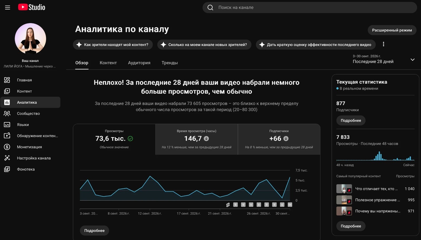Screen dimensions: 421x240
Task: Switch to the Контент analytics tab
Action: click(108, 63)
